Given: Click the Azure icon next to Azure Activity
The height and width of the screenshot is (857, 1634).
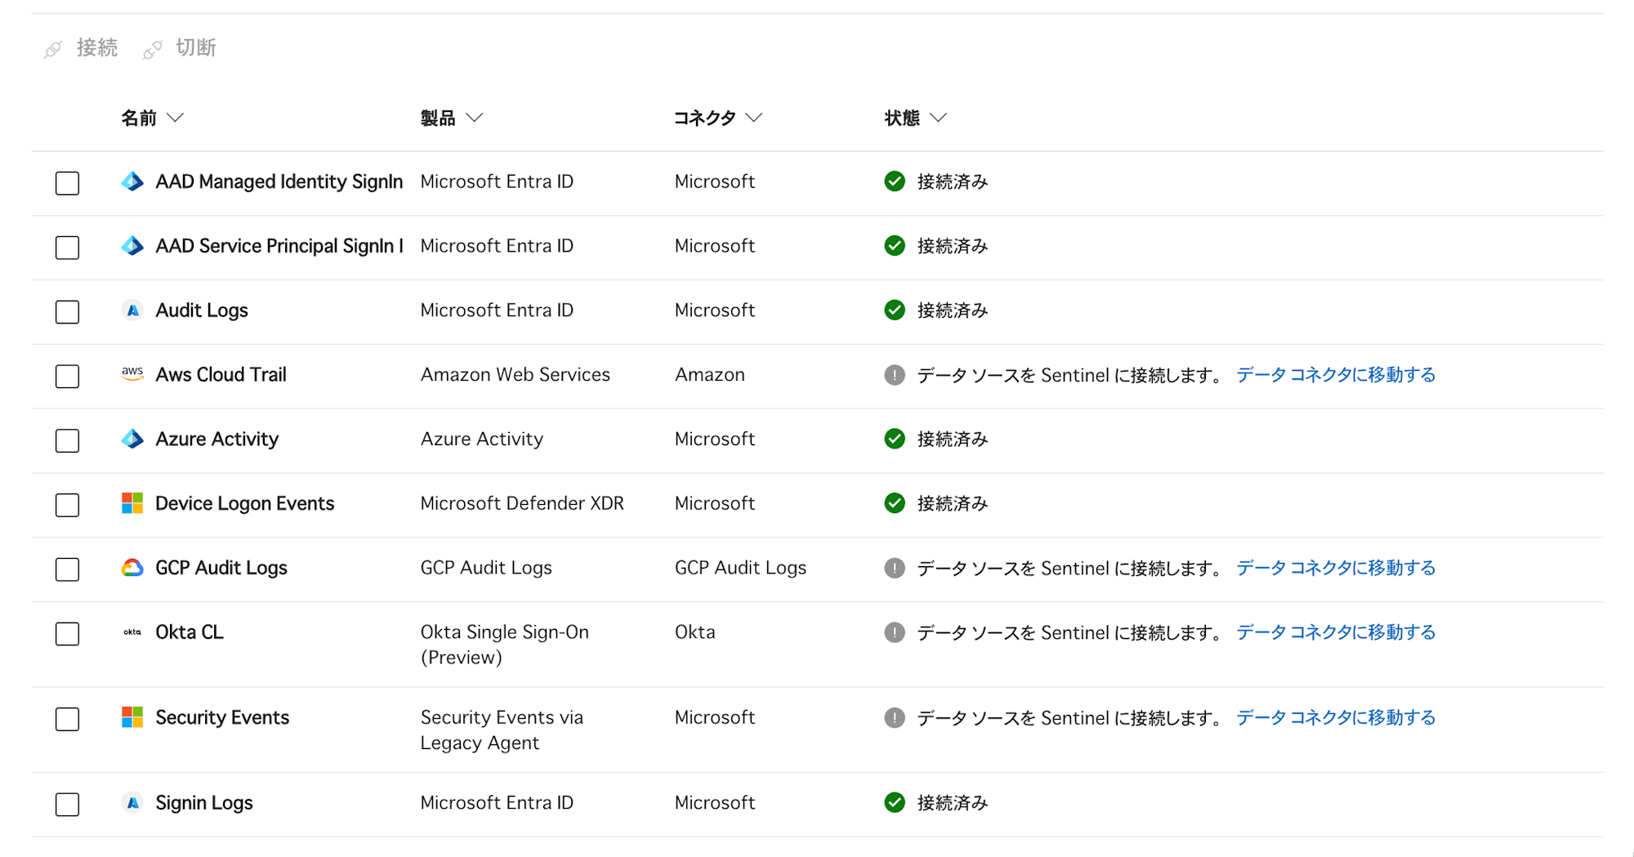Looking at the screenshot, I should tap(132, 439).
